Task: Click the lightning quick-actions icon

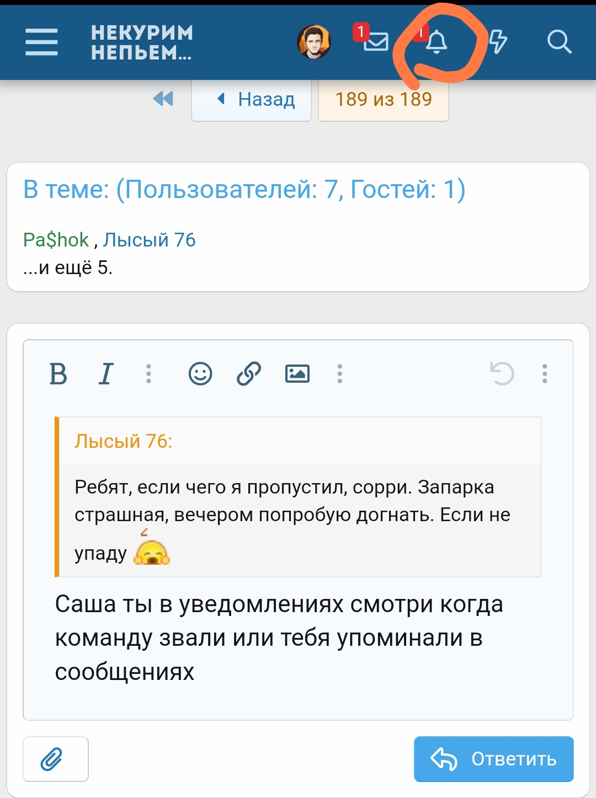Action: (x=497, y=42)
